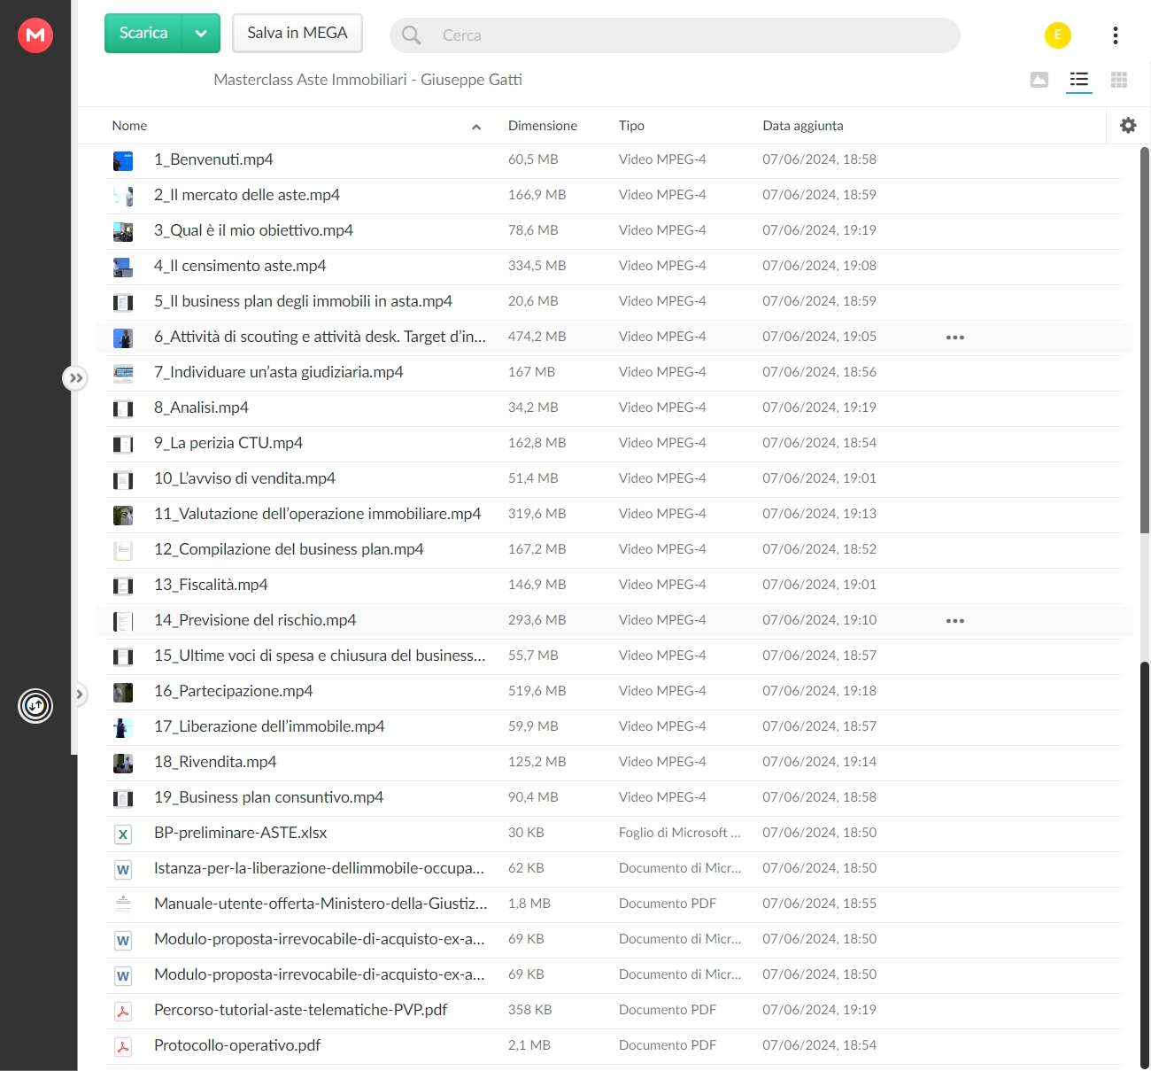This screenshot has height=1071, width=1151.
Task: Click the vertical file list scrollbar
Action: point(1145,341)
